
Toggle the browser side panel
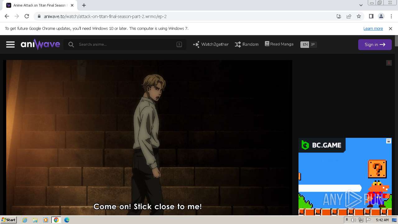(371, 16)
